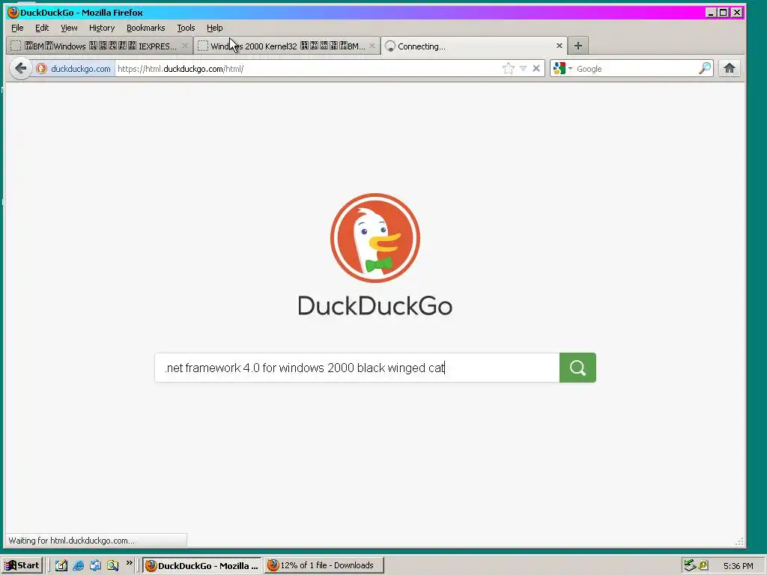
Task: Open the View menu
Action: (69, 28)
